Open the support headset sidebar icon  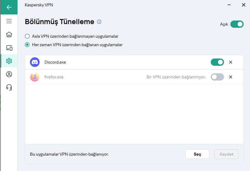(9, 87)
